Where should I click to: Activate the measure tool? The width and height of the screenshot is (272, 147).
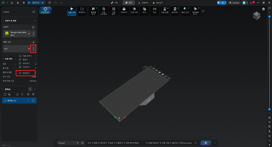82,11
